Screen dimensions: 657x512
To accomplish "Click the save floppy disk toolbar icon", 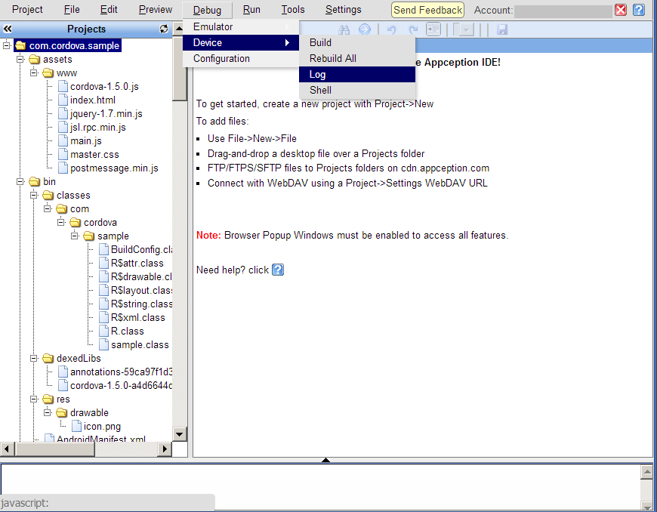I will pyautogui.click(x=502, y=29).
